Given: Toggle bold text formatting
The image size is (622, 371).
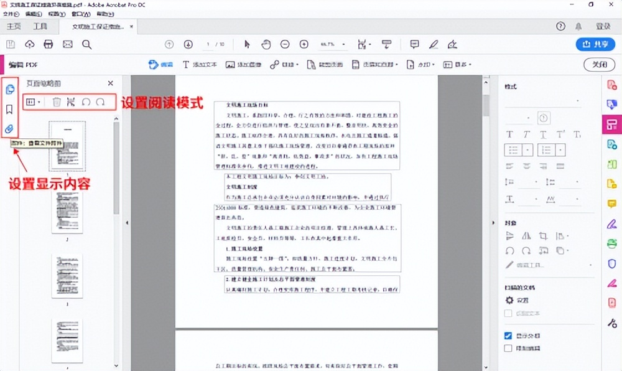Looking at the screenshot, I should point(510,134).
